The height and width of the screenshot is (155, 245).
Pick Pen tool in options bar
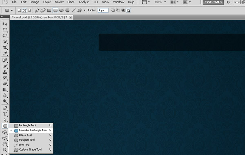click(x=37, y=10)
